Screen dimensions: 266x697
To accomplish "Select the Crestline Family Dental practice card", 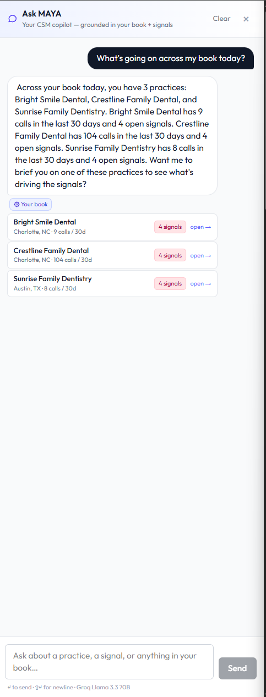I will coord(112,255).
